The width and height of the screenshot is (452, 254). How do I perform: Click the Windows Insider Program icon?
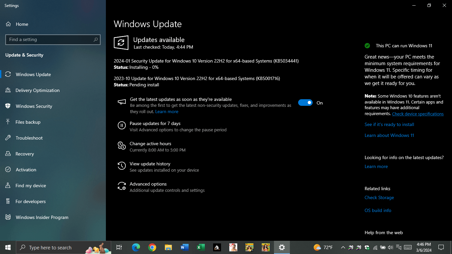[8, 217]
